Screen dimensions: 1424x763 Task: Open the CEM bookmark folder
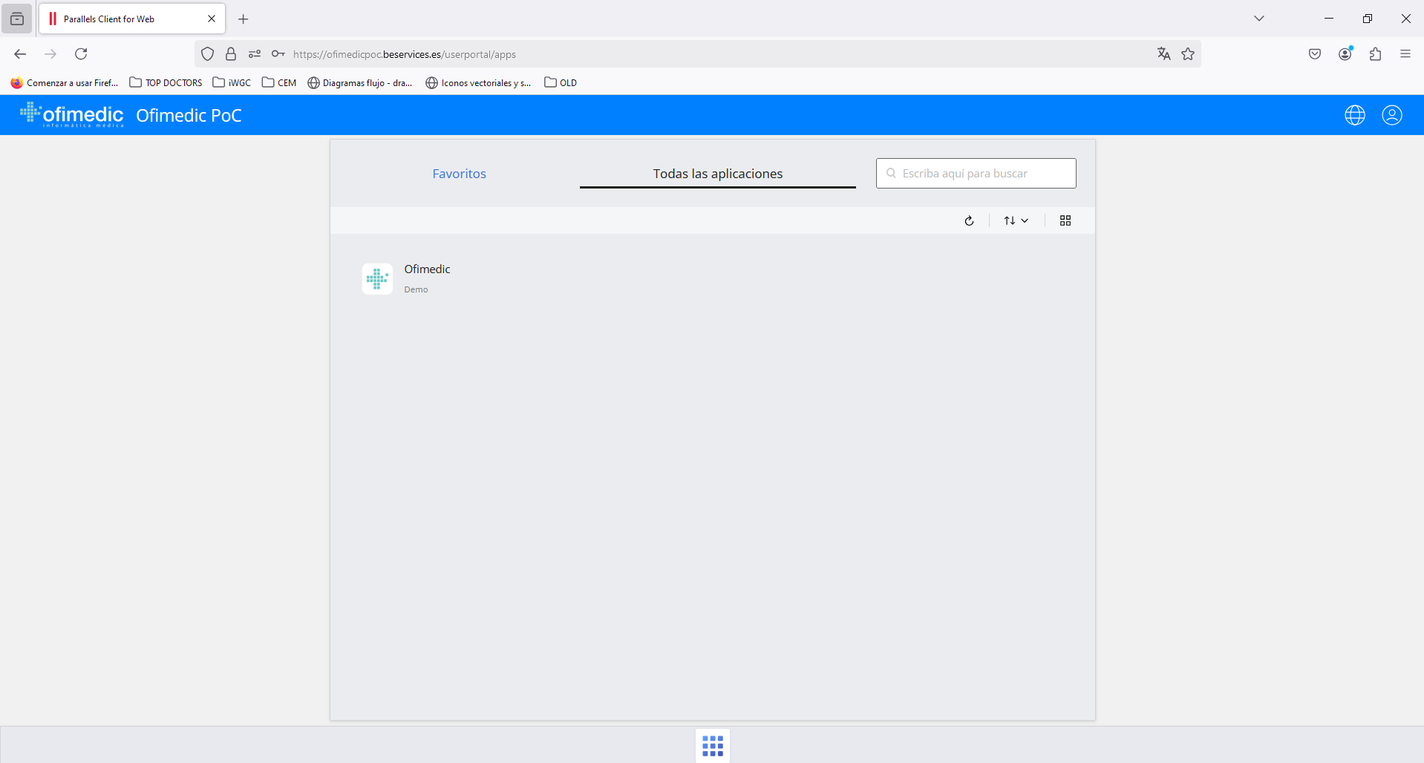click(x=279, y=82)
